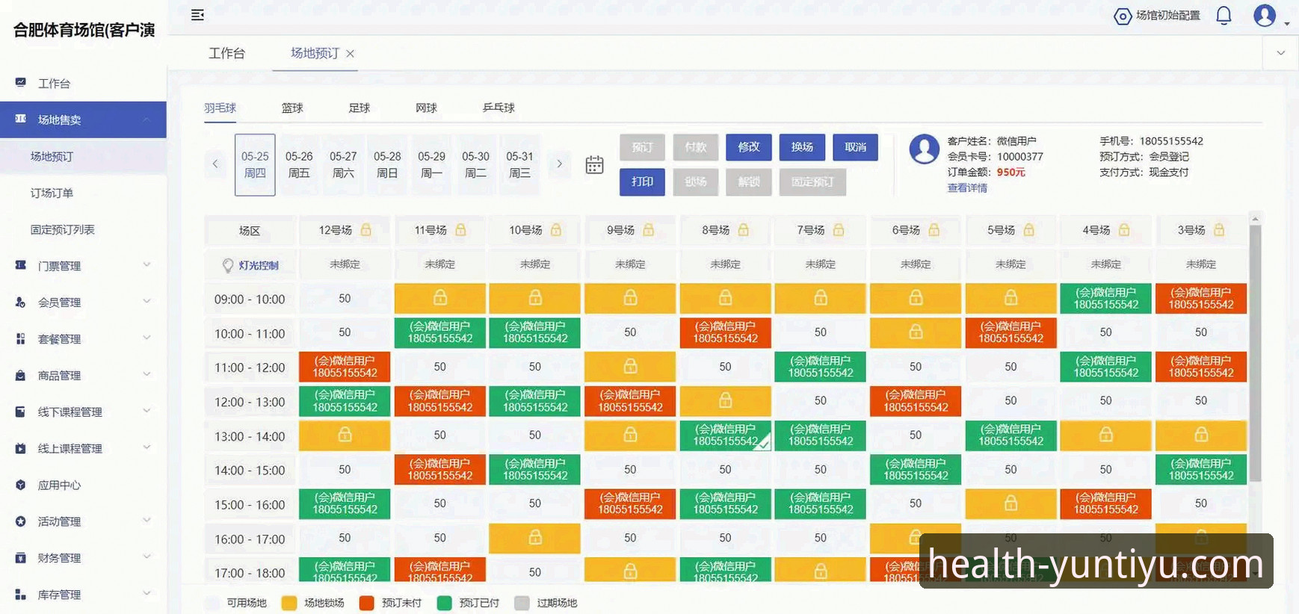
Task: Click the 商品管理 sidebar icon
Action: pos(21,375)
